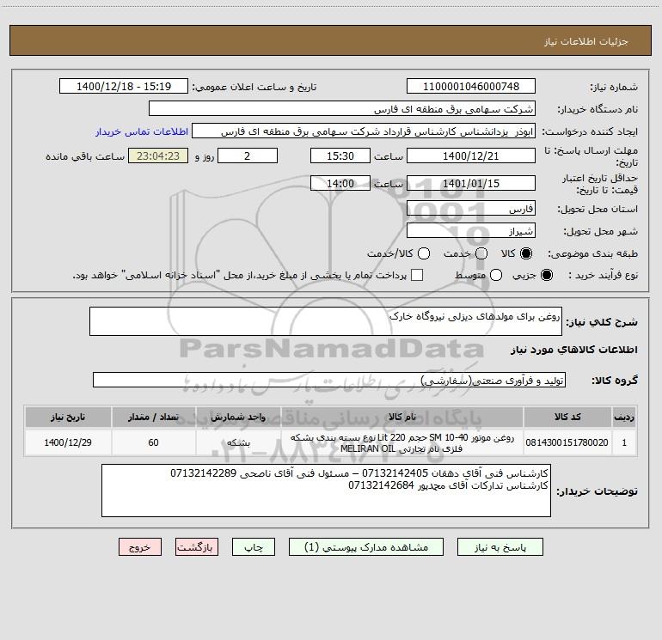Viewport: 662px width, 640px height.
Task: Click the response deadline time 15:30
Action: pyautogui.click(x=340, y=155)
